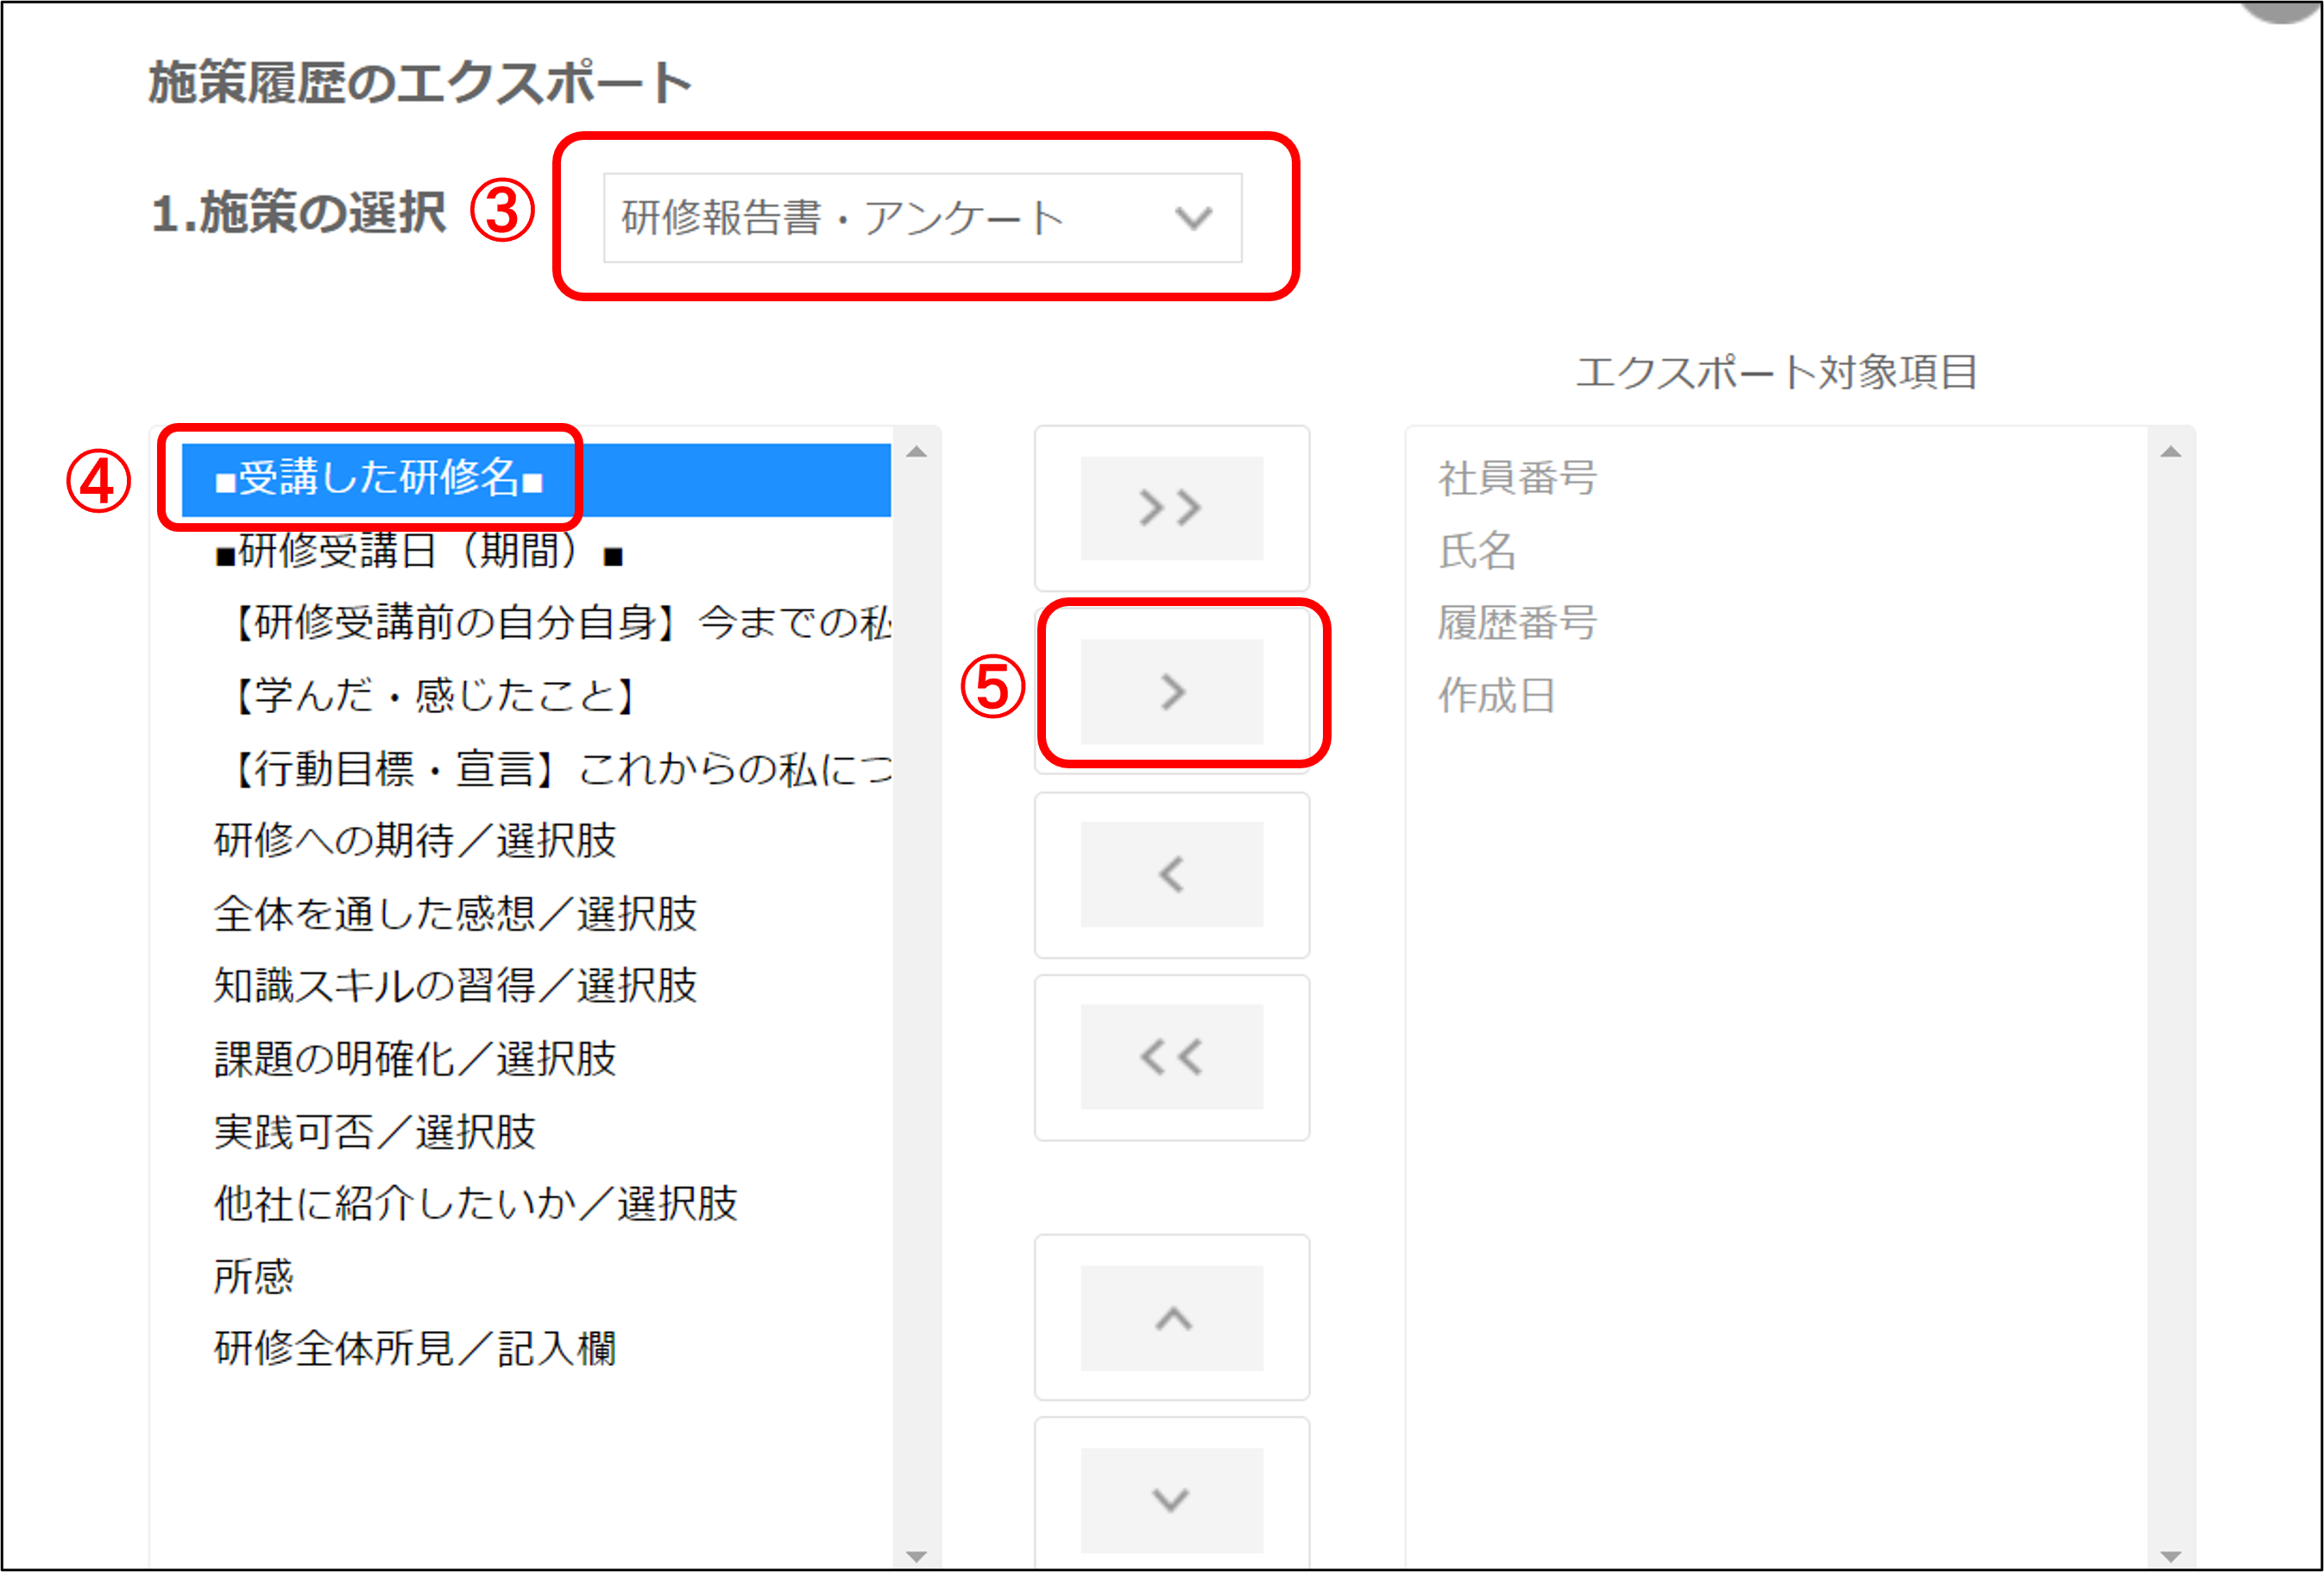The image size is (2324, 1572).
Task: Select 履歴番号 in export target list
Action: (1517, 623)
